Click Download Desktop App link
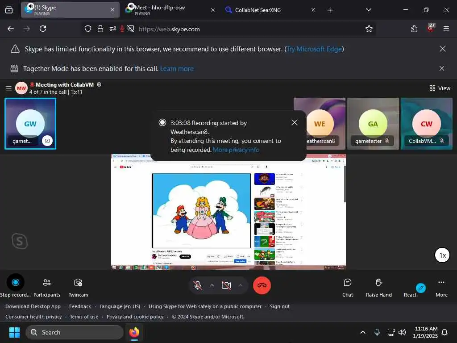This screenshot has height=343, width=457. (x=33, y=306)
